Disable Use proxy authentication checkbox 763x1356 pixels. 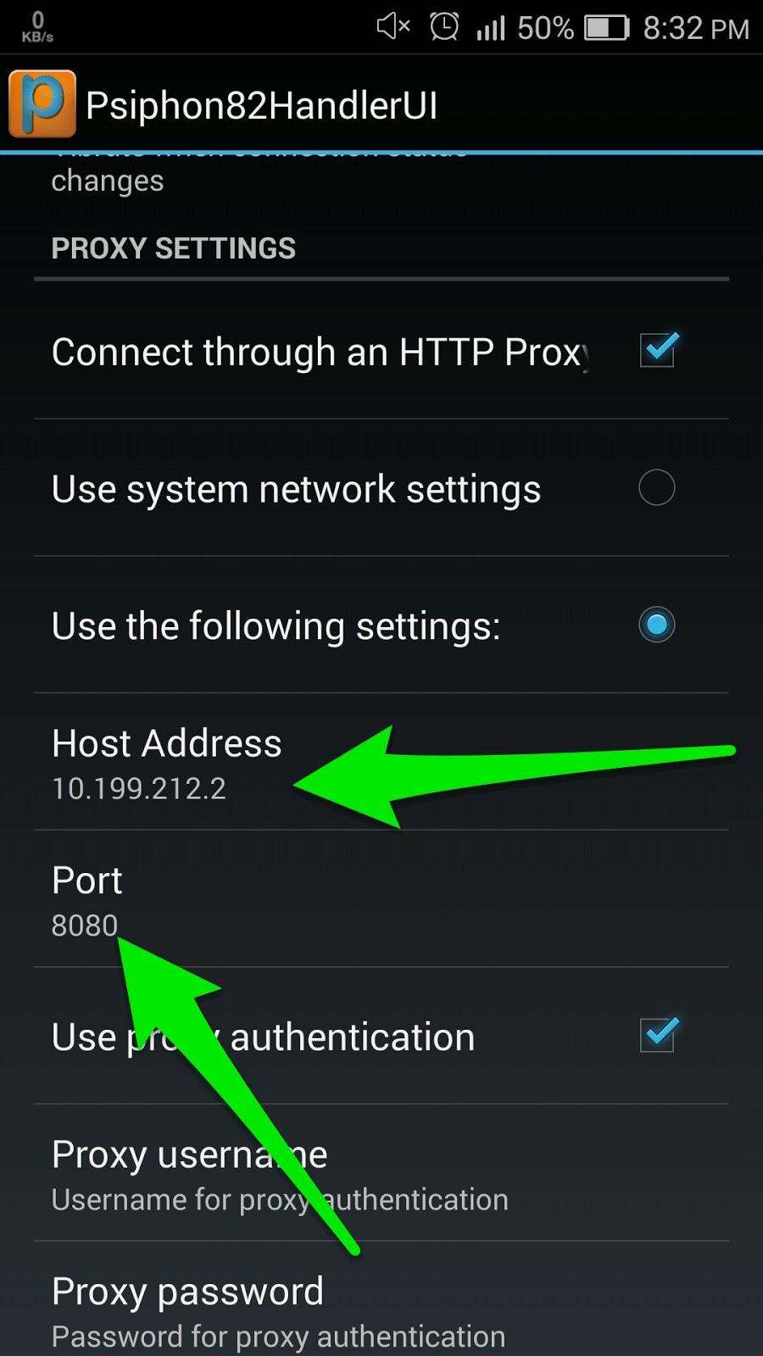pos(658,1034)
